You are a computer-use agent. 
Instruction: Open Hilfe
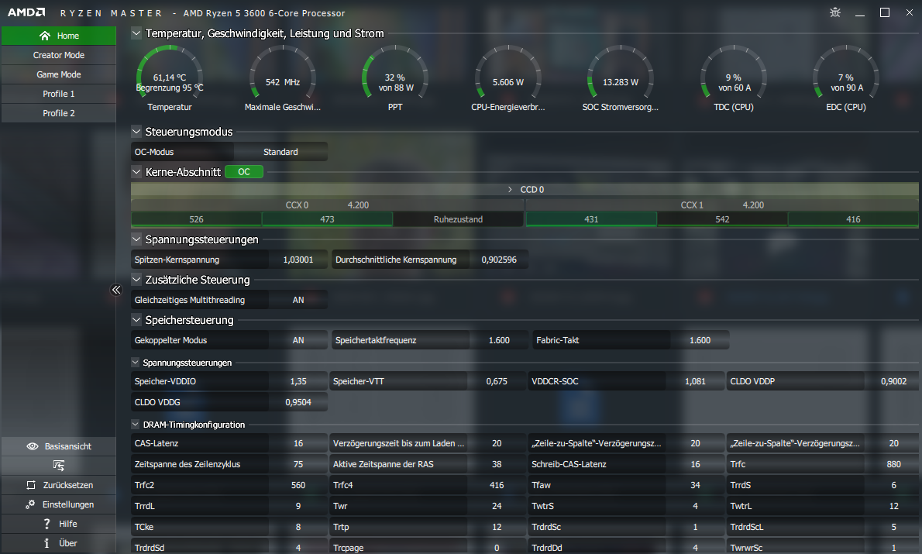click(x=59, y=524)
